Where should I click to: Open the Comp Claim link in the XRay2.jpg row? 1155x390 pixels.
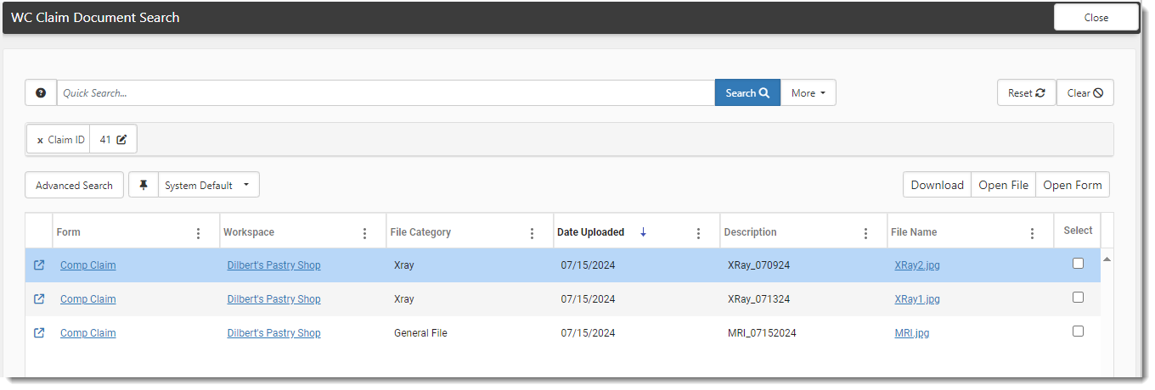(88, 265)
